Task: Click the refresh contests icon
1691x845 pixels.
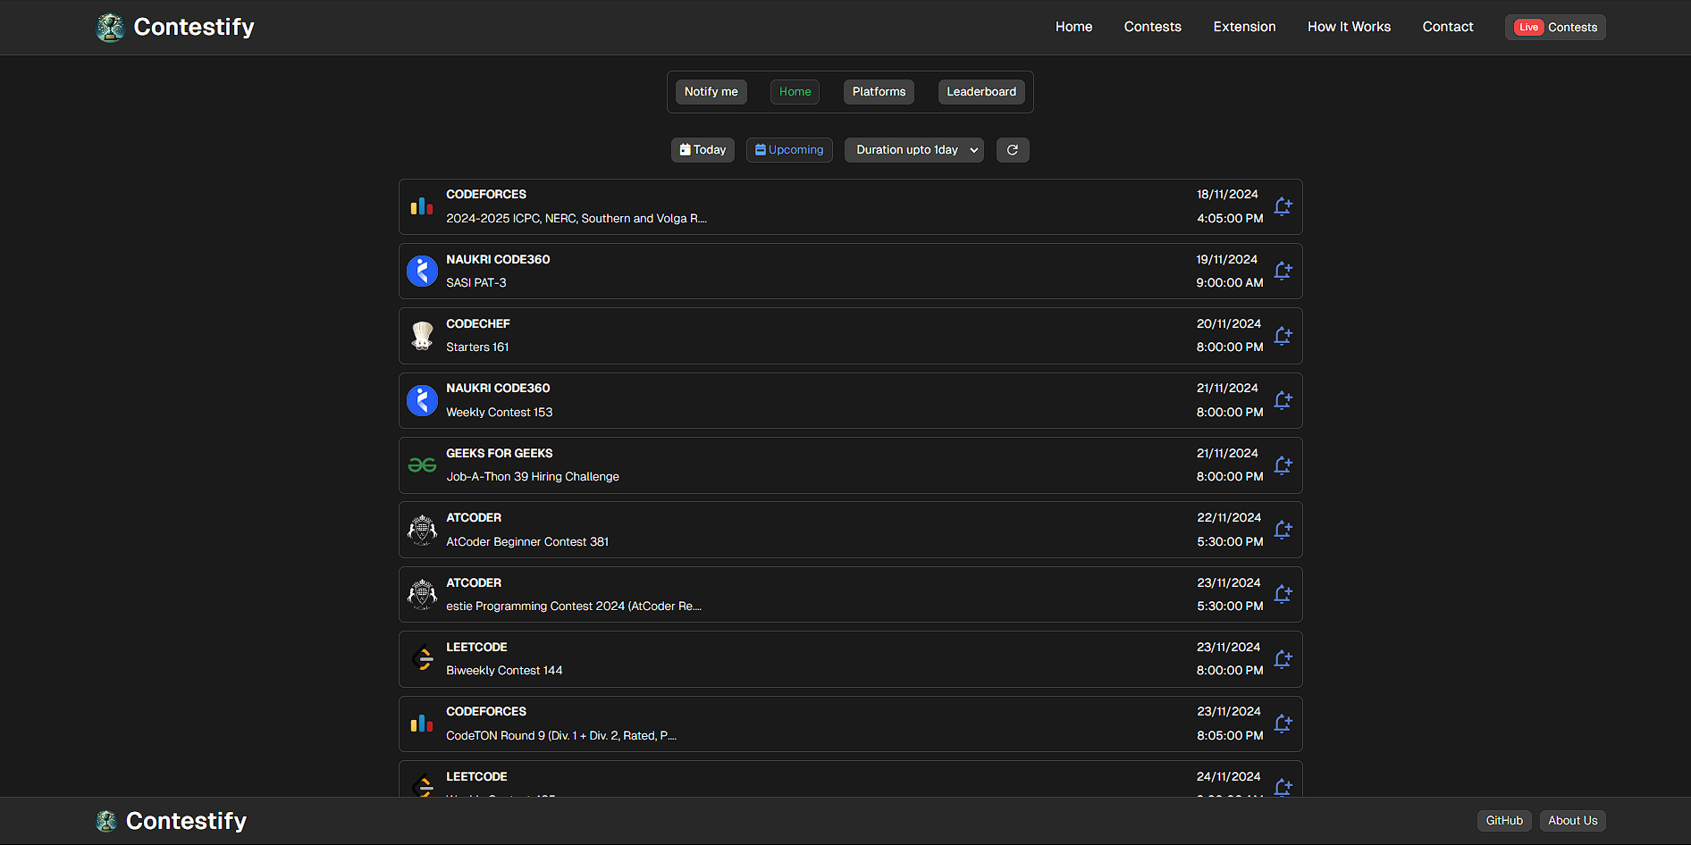Action: coord(1013,149)
